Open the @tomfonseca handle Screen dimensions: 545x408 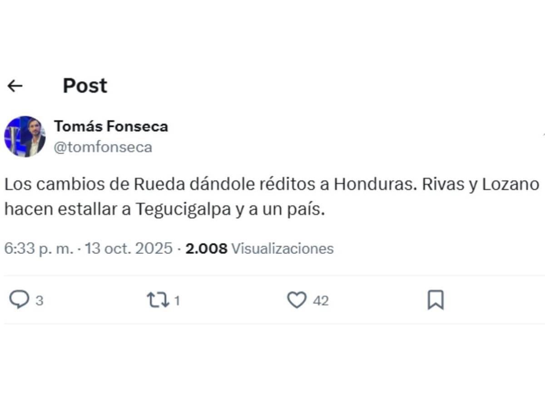point(104,146)
